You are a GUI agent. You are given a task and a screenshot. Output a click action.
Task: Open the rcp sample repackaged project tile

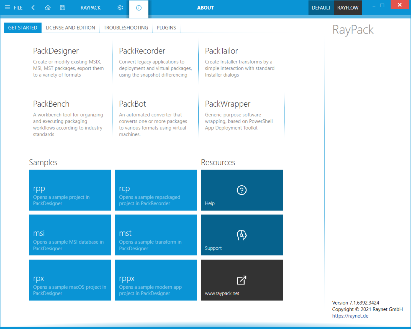point(156,190)
